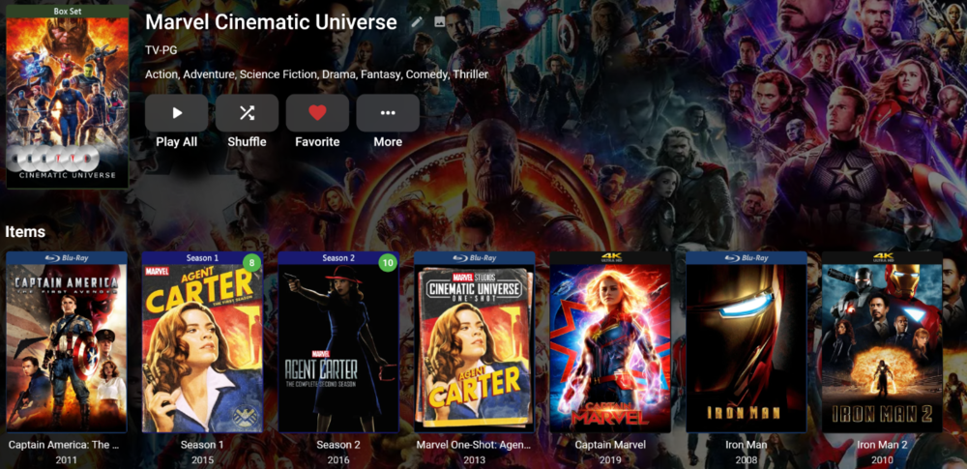The image size is (967, 469).
Task: Click the green 8 unplayed badge
Action: pos(251,263)
